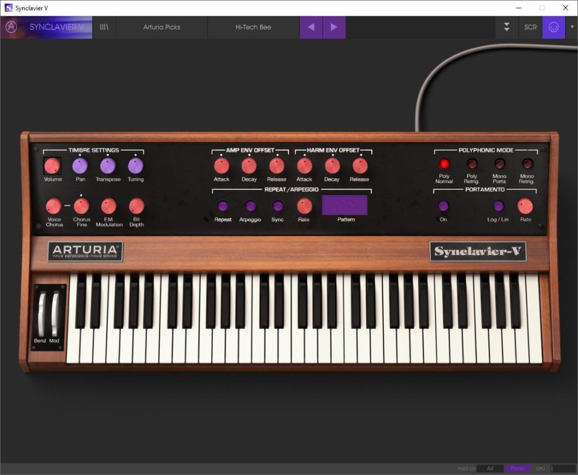Close the Synclavier V window
Image resolution: width=578 pixels, height=475 pixels.
pyautogui.click(x=566, y=8)
